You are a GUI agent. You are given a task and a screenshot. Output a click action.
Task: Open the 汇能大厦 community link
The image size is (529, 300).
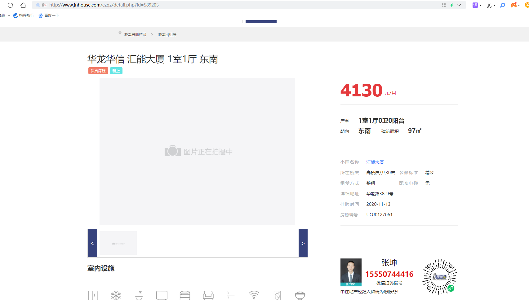(375, 162)
